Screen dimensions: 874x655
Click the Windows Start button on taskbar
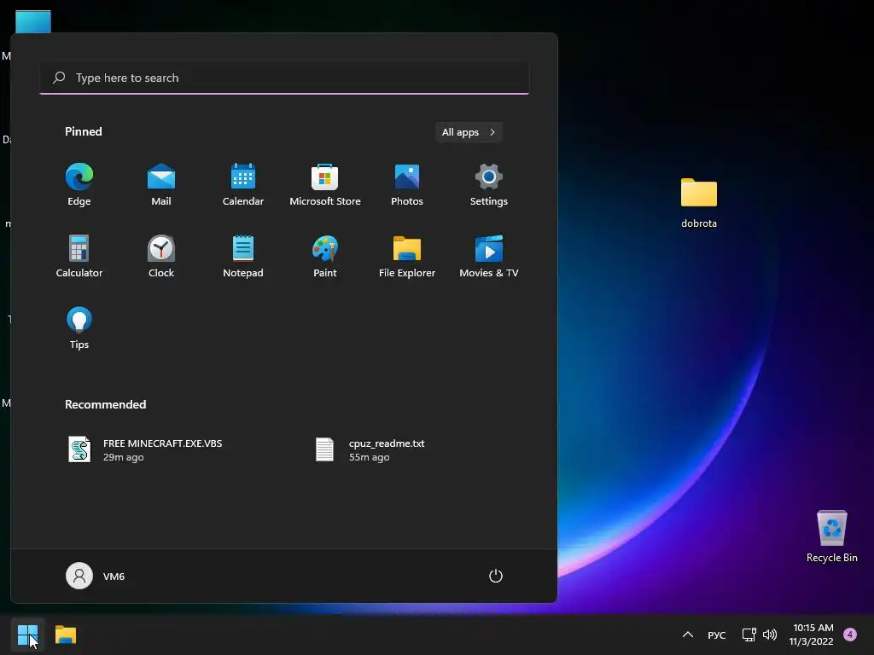(27, 634)
